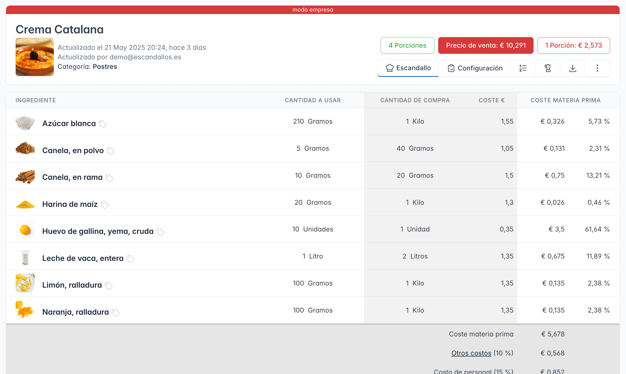
Task: Click the tag icon next to Canela, en polvo
Action: coord(110,151)
